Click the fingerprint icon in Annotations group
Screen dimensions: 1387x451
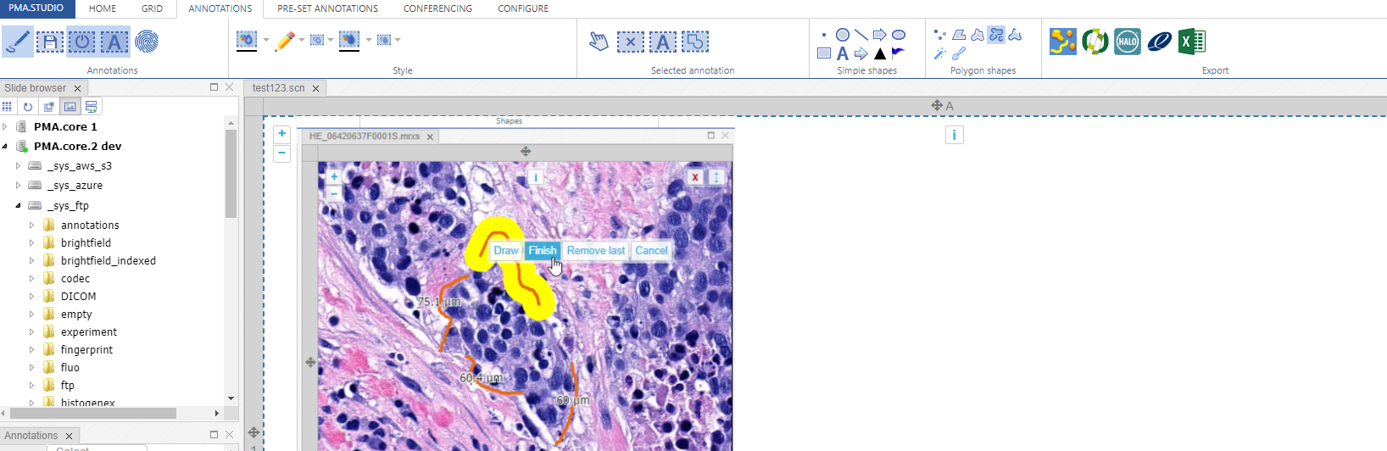[x=147, y=42]
